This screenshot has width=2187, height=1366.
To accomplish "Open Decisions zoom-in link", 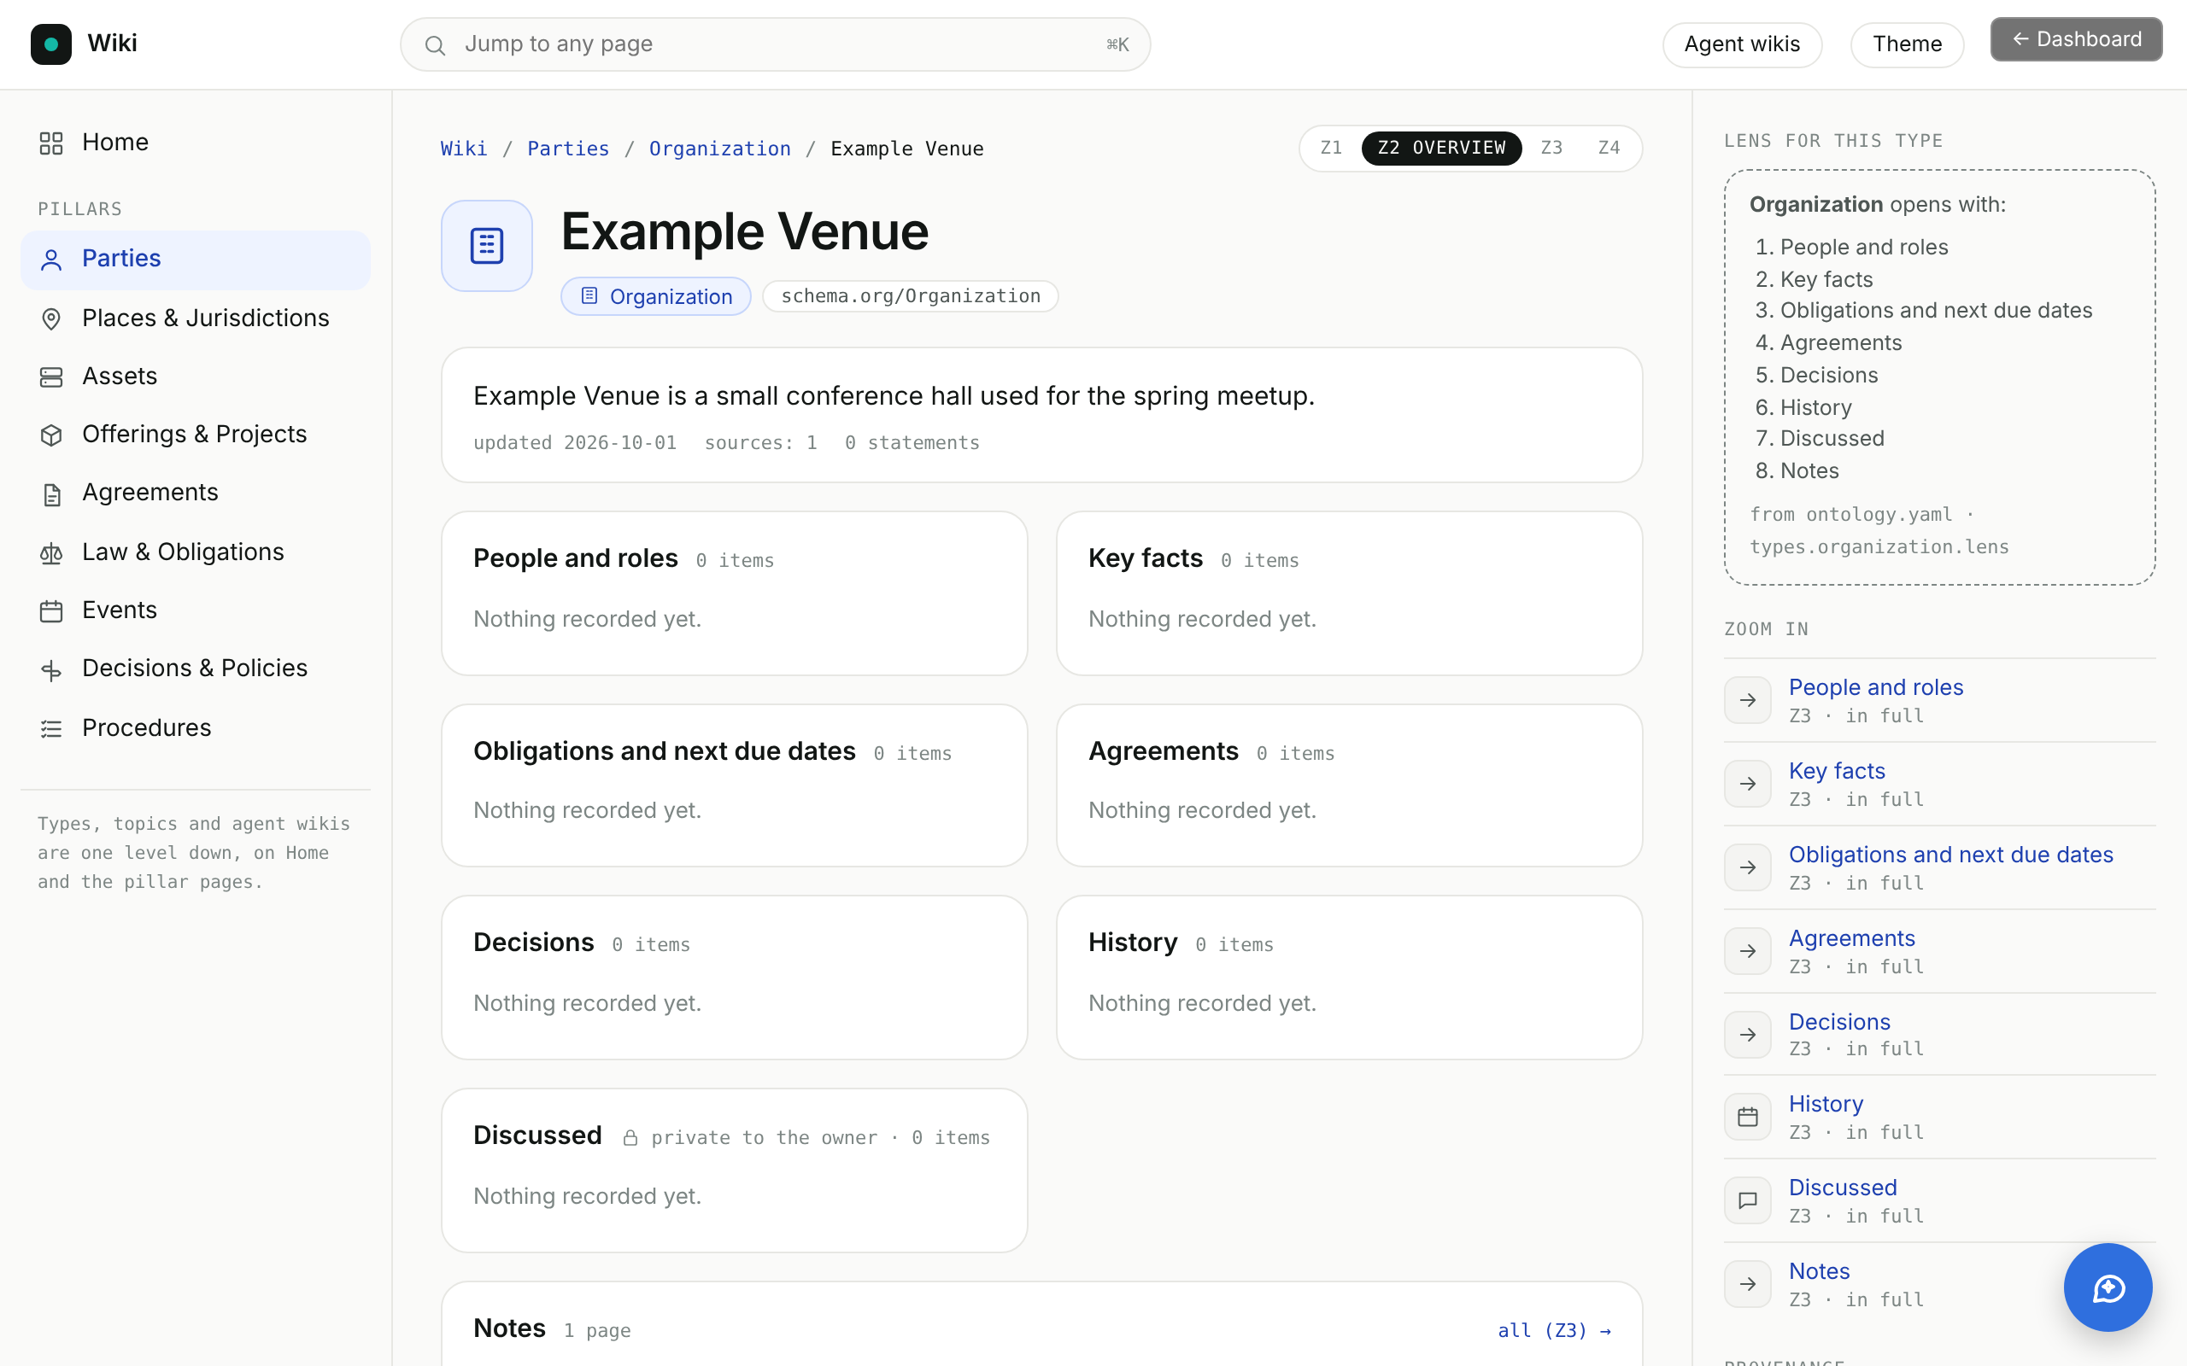I will tap(1839, 1021).
